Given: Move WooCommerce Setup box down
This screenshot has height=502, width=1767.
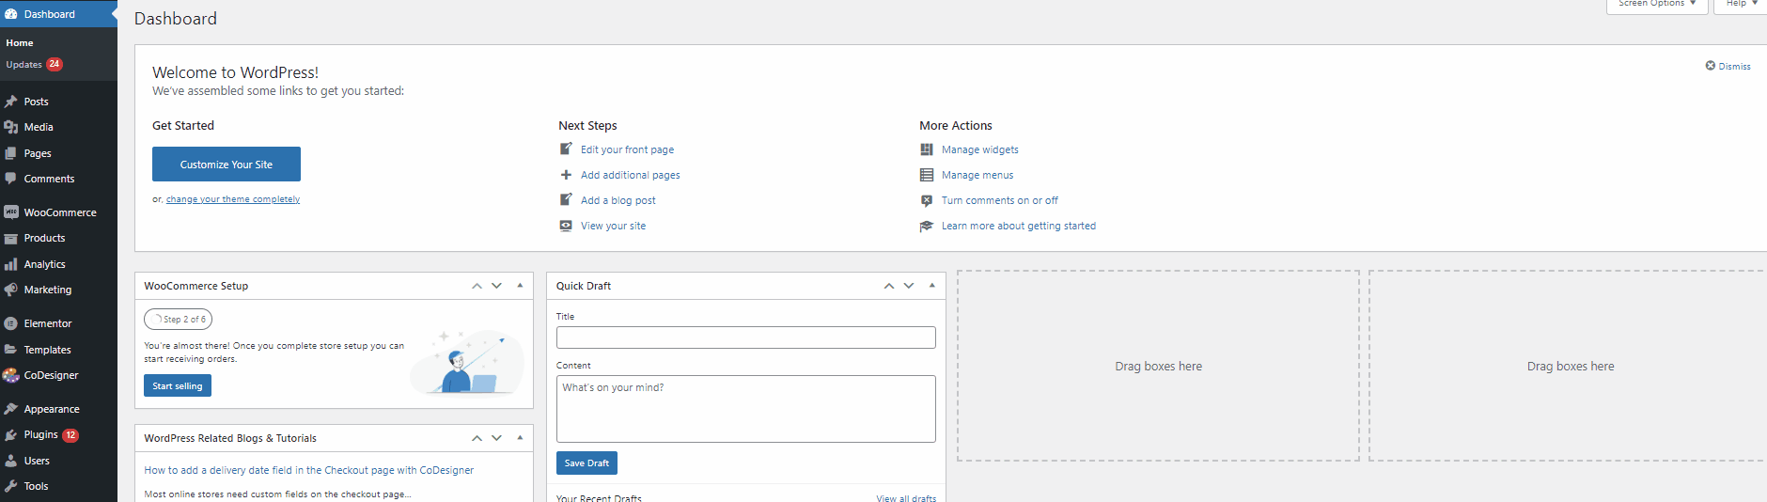Looking at the screenshot, I should [x=496, y=286].
